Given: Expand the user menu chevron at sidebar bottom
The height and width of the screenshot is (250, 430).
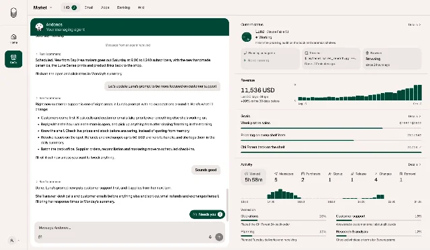Looking at the screenshot, I should coord(19,241).
